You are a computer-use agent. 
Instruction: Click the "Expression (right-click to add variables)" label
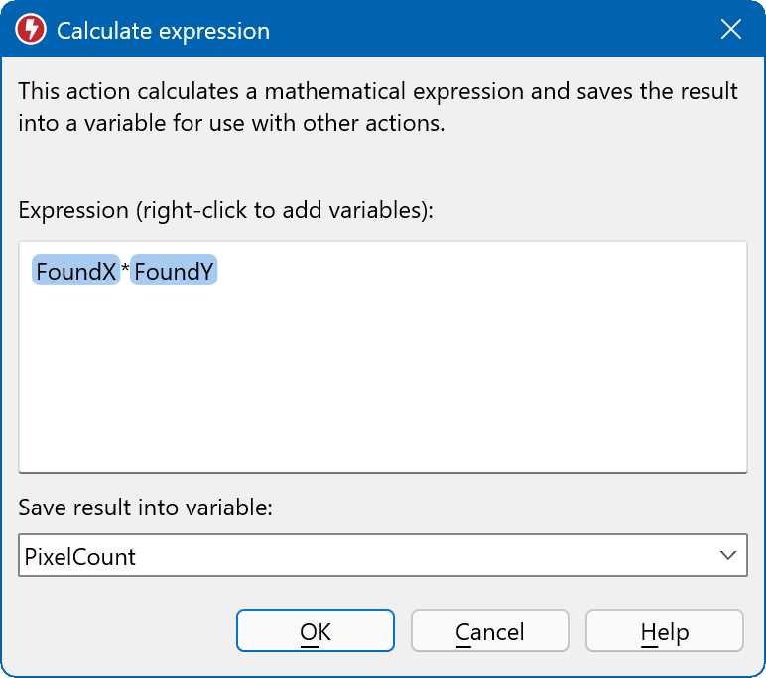click(226, 211)
